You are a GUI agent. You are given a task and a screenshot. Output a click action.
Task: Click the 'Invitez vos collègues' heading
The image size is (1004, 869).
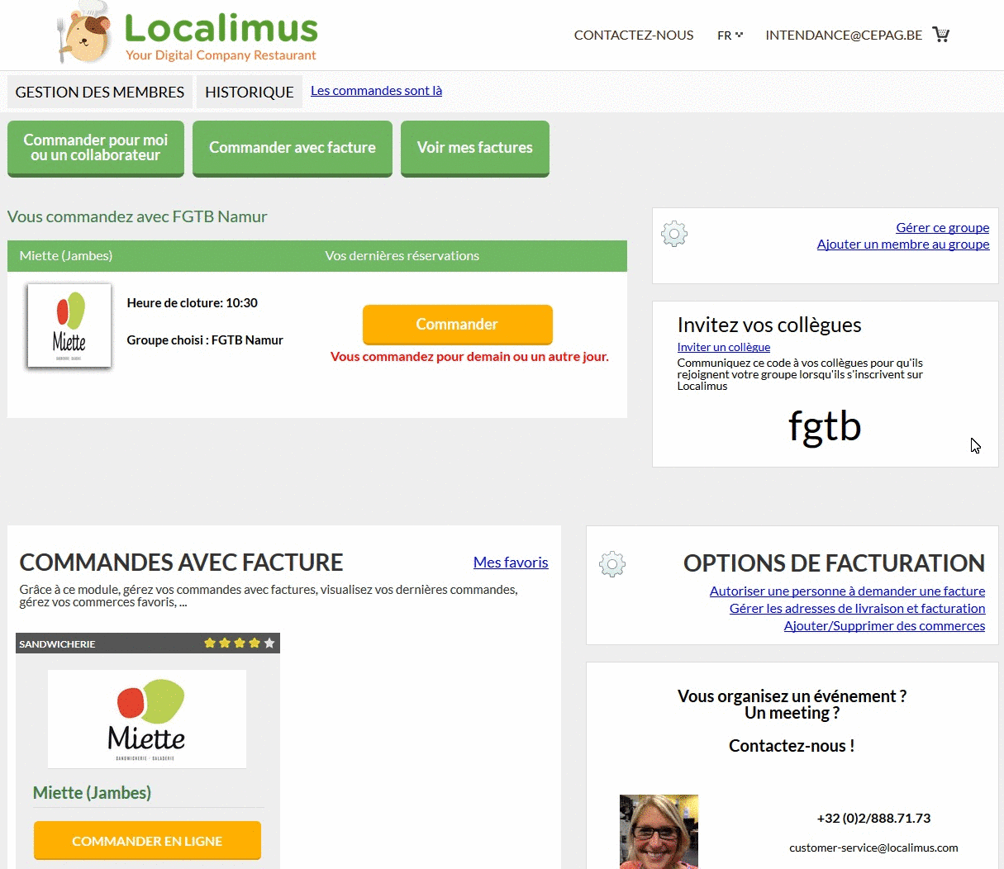[769, 325]
